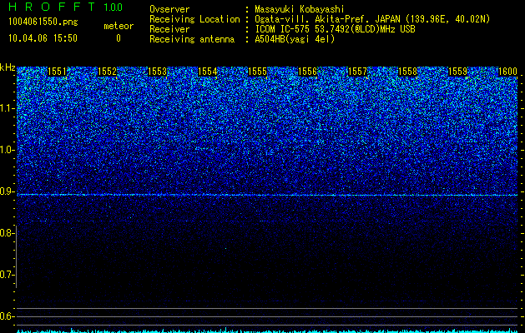
Task: Click the 1554 time marker
Action: point(208,72)
